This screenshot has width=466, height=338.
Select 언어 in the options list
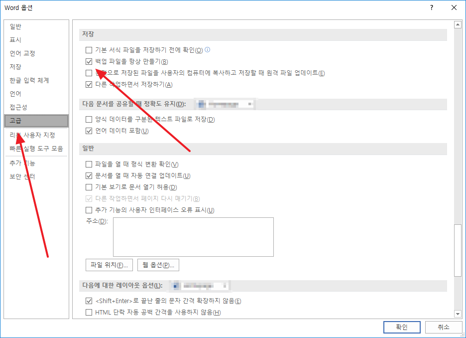point(36,94)
